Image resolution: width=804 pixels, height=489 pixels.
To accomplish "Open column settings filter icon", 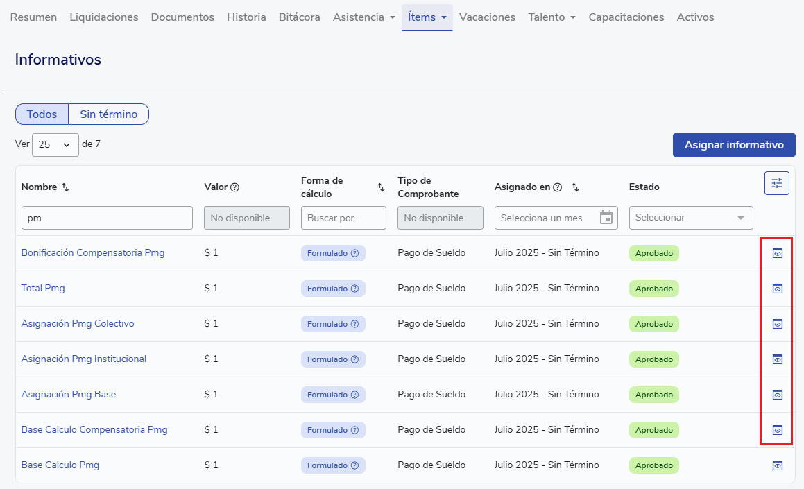I will click(776, 183).
